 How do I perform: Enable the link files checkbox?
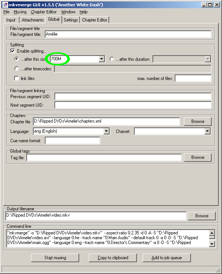pyautogui.click(x=16, y=78)
